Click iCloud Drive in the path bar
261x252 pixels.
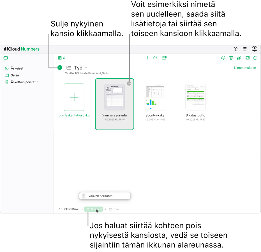(x=69, y=209)
